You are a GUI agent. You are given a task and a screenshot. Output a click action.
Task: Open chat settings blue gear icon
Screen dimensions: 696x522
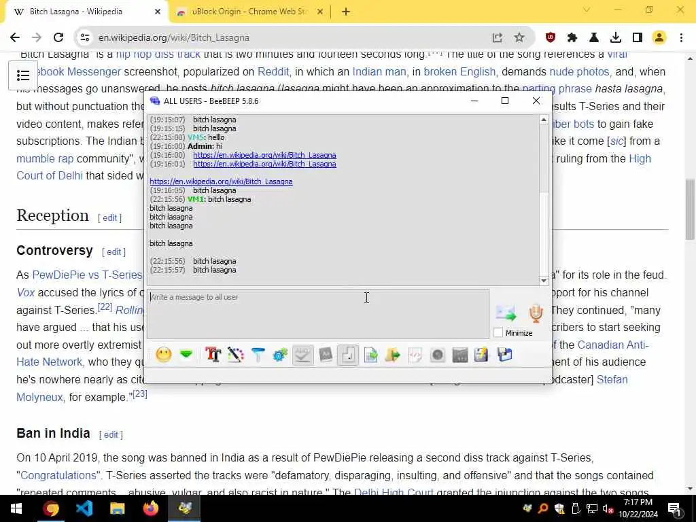point(280,355)
